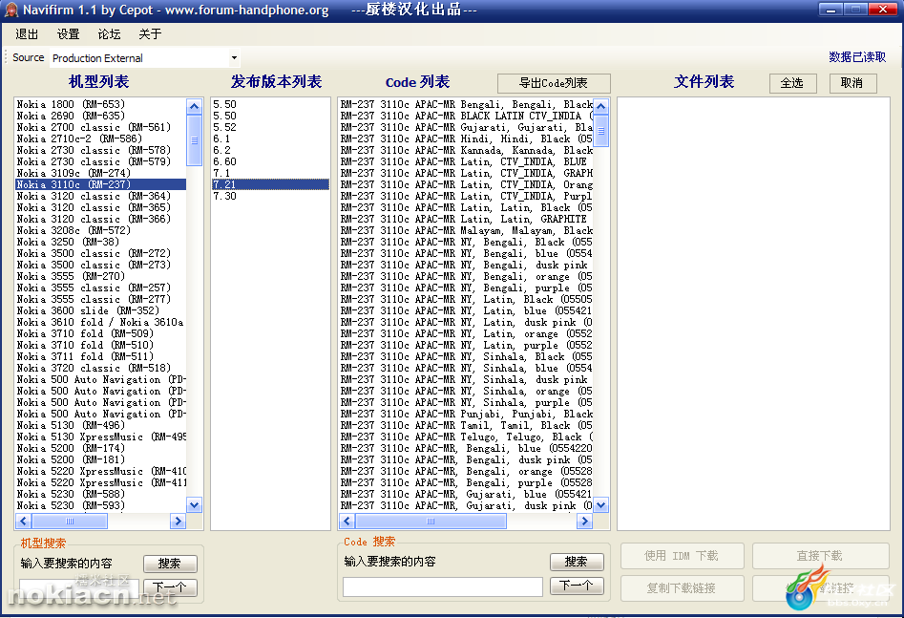The height and width of the screenshot is (618, 904).
Task: Click the Code search input field
Action: tap(443, 586)
